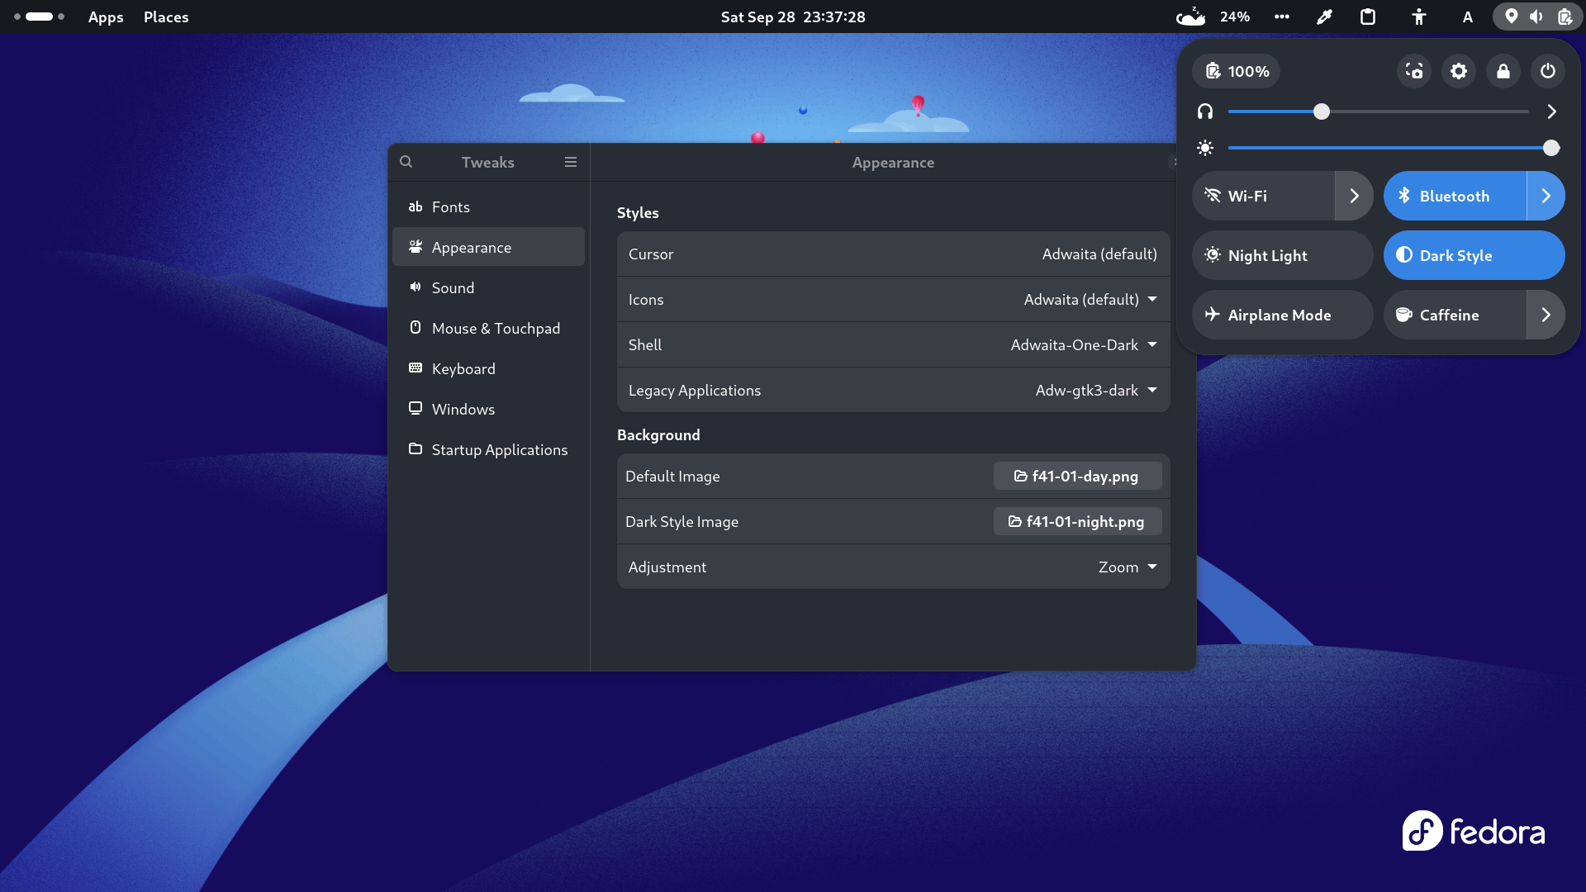Image resolution: width=1586 pixels, height=892 pixels.
Task: Open the Shell theme dropdown
Action: (x=1083, y=344)
